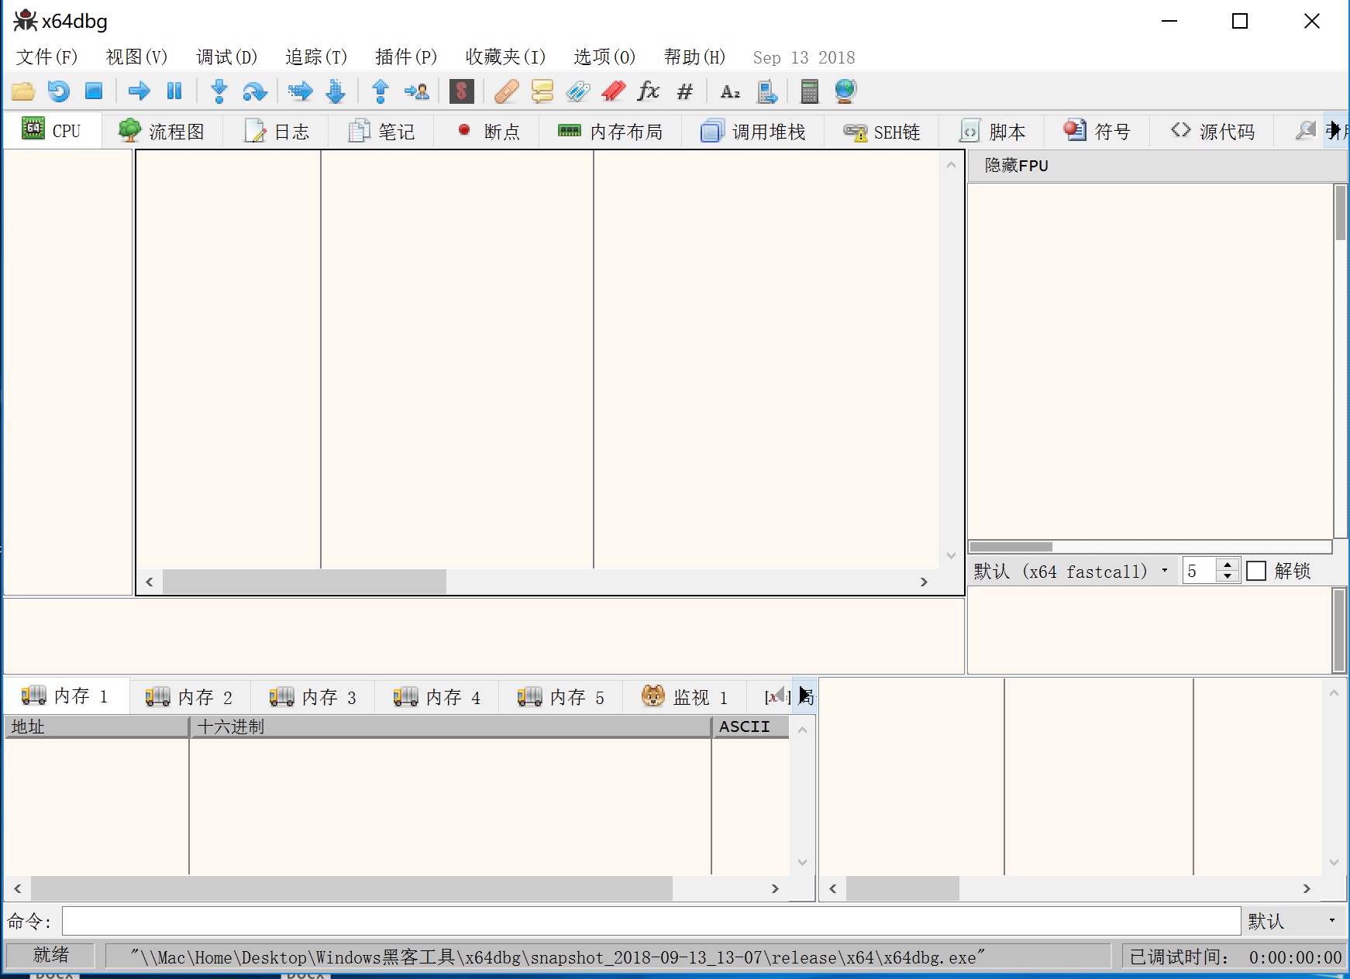Open Patches with the bandage icon
Viewport: 1350px width, 979px height.
[x=506, y=91]
